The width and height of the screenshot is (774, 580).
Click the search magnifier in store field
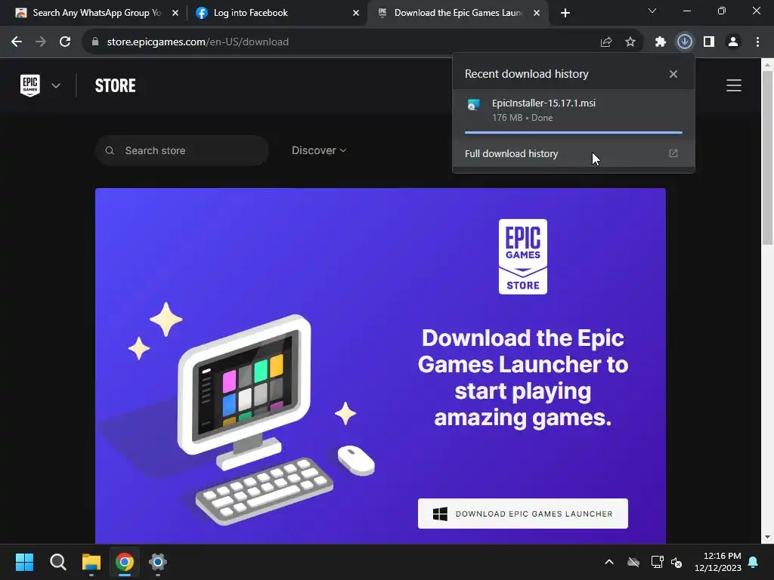click(110, 150)
